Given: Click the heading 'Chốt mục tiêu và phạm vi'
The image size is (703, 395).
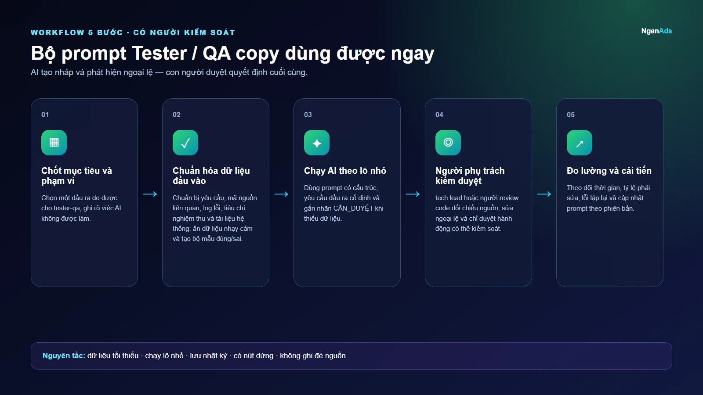Looking at the screenshot, I should [77, 176].
